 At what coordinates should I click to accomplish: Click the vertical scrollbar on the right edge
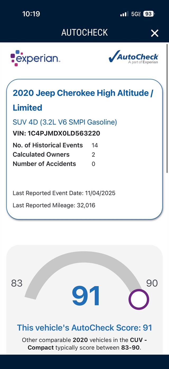click(x=167, y=109)
